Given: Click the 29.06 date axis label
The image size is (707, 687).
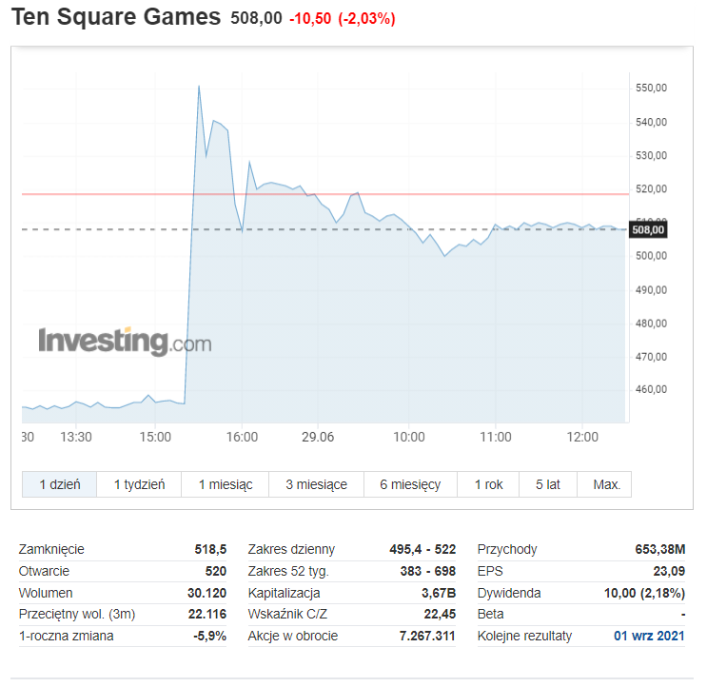Looking at the screenshot, I should point(318,437).
